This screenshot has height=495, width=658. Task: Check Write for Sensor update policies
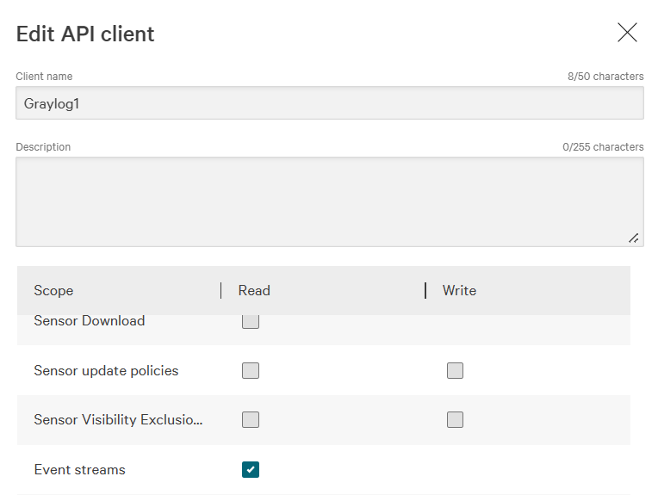click(455, 371)
